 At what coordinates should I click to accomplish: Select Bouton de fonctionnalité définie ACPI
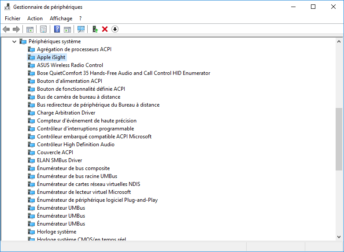81,89
